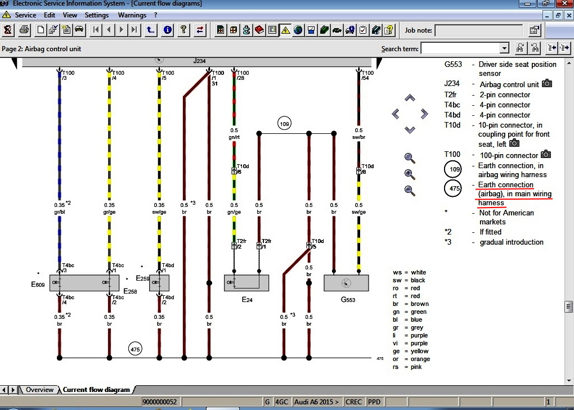Click the blank page toolbar icon
Viewport: 574px width, 410px height.
(41, 30)
